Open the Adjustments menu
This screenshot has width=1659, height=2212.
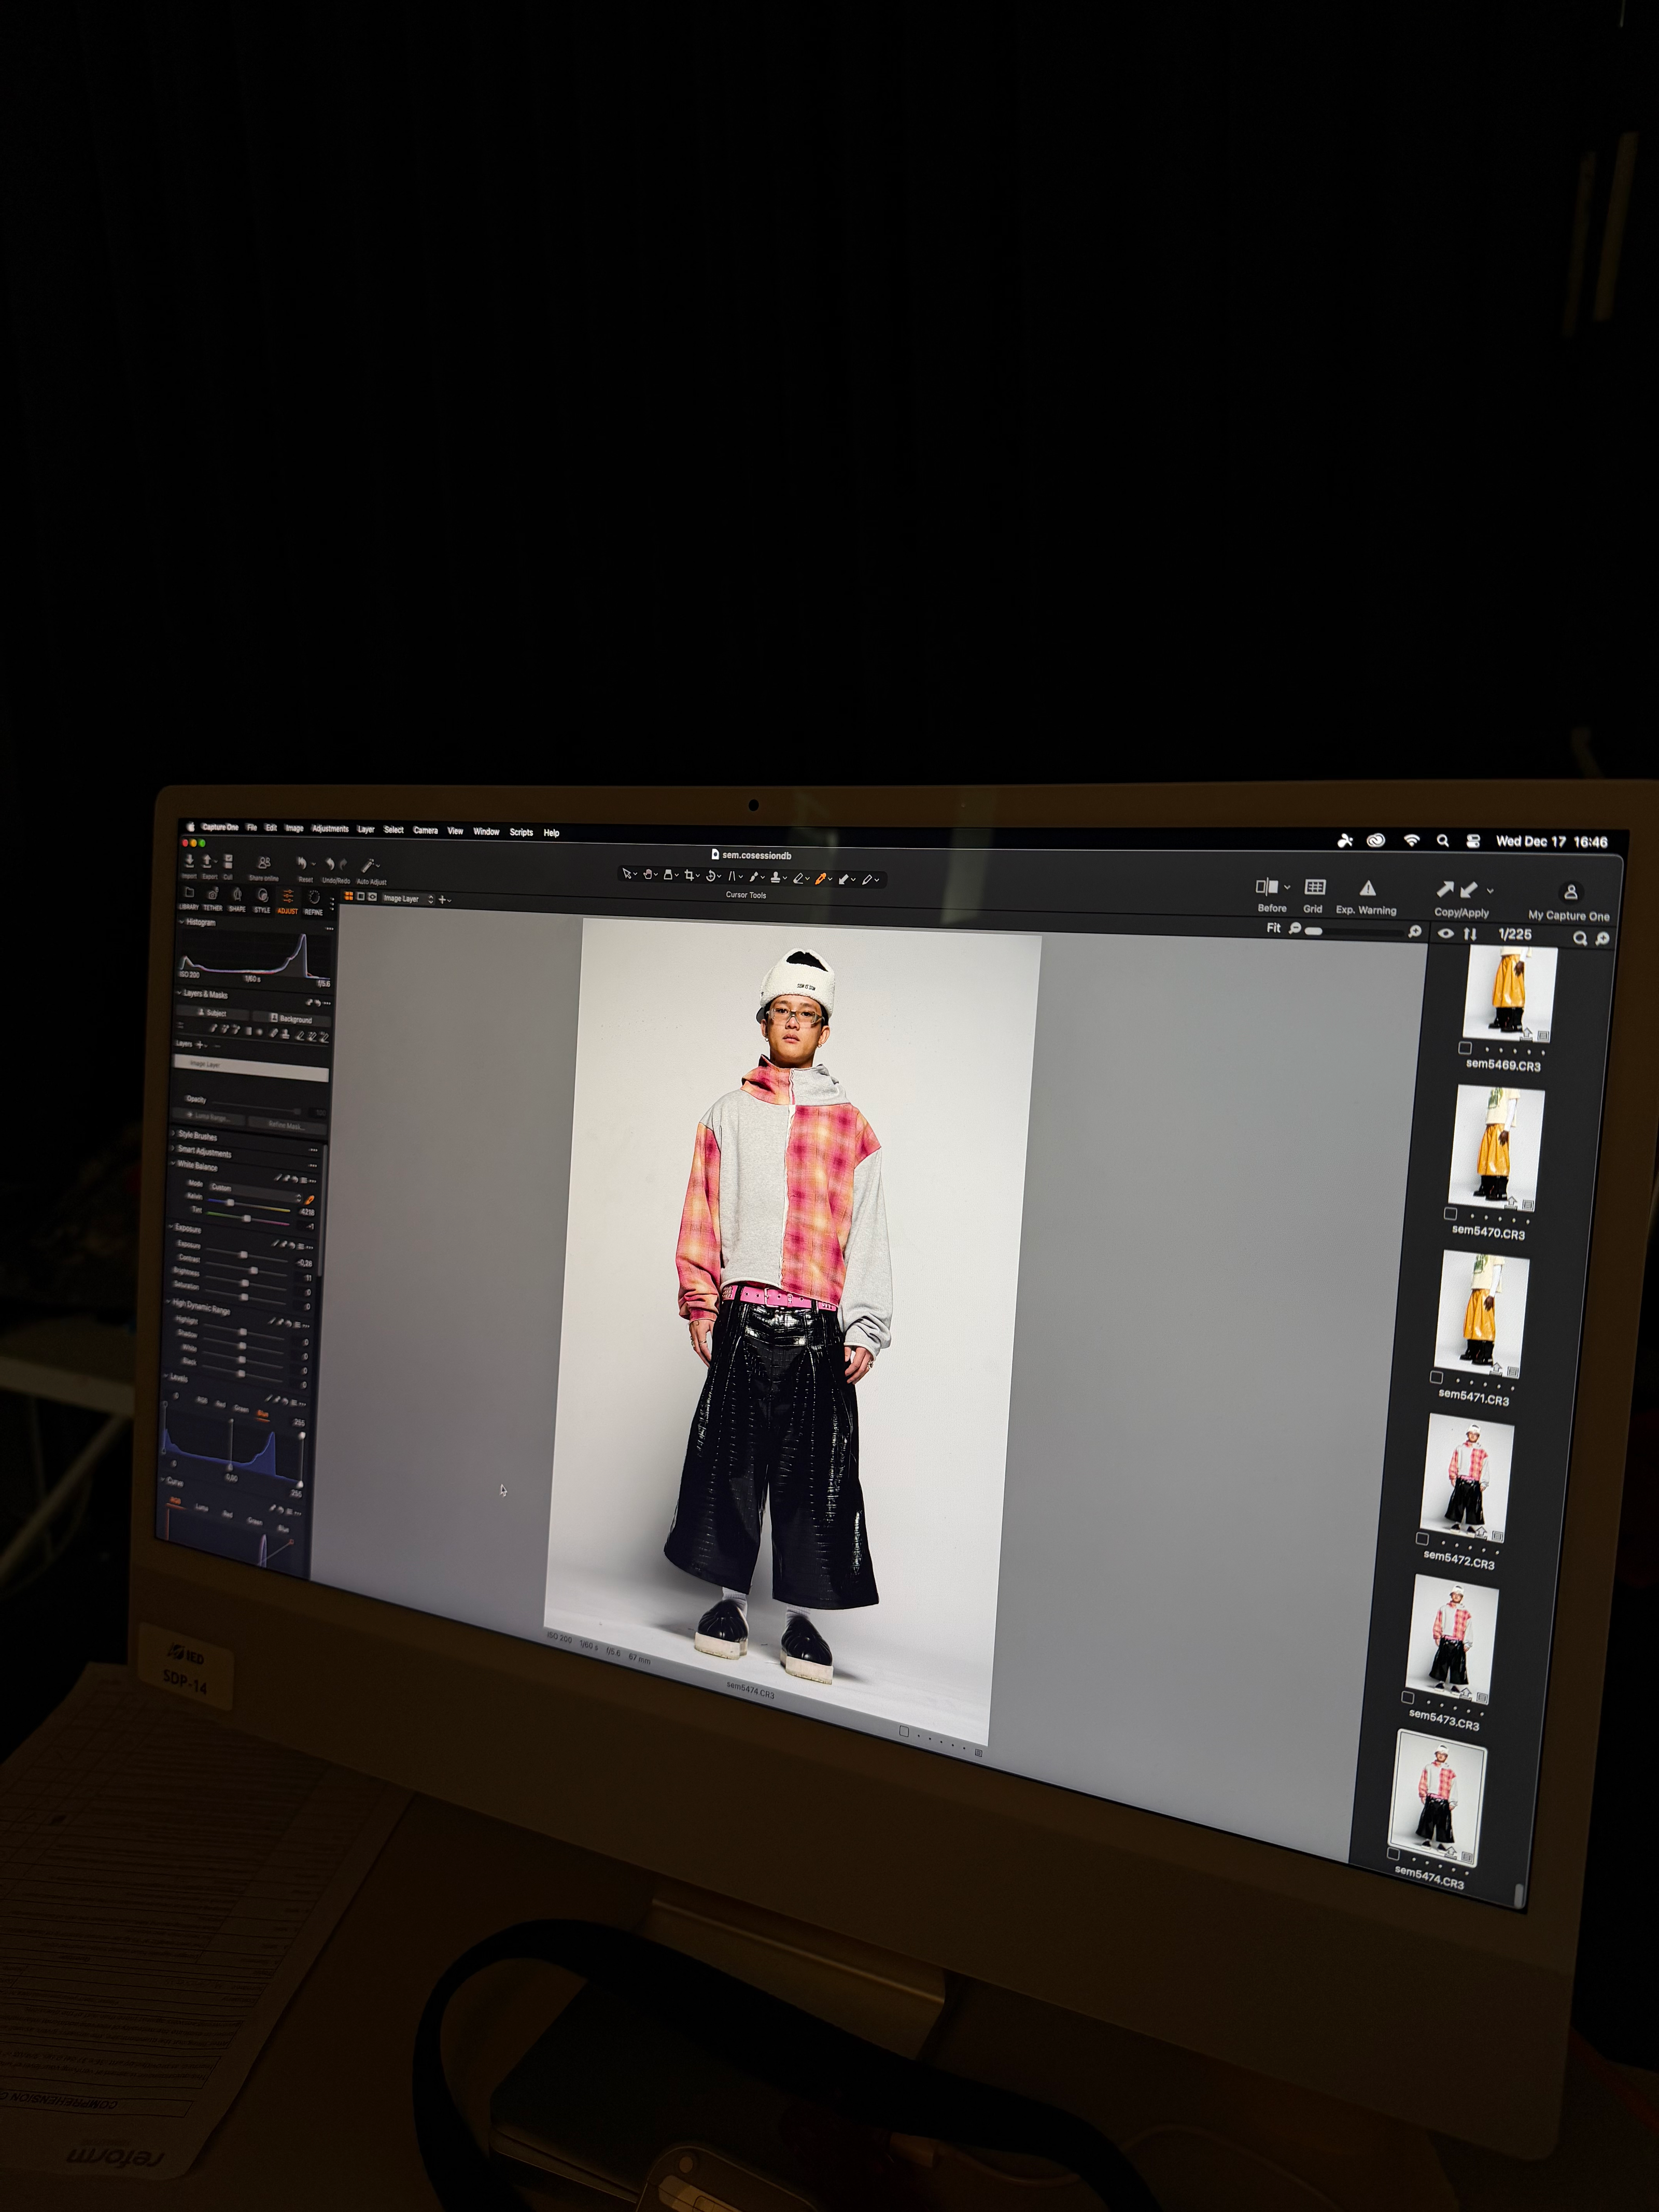click(x=330, y=829)
